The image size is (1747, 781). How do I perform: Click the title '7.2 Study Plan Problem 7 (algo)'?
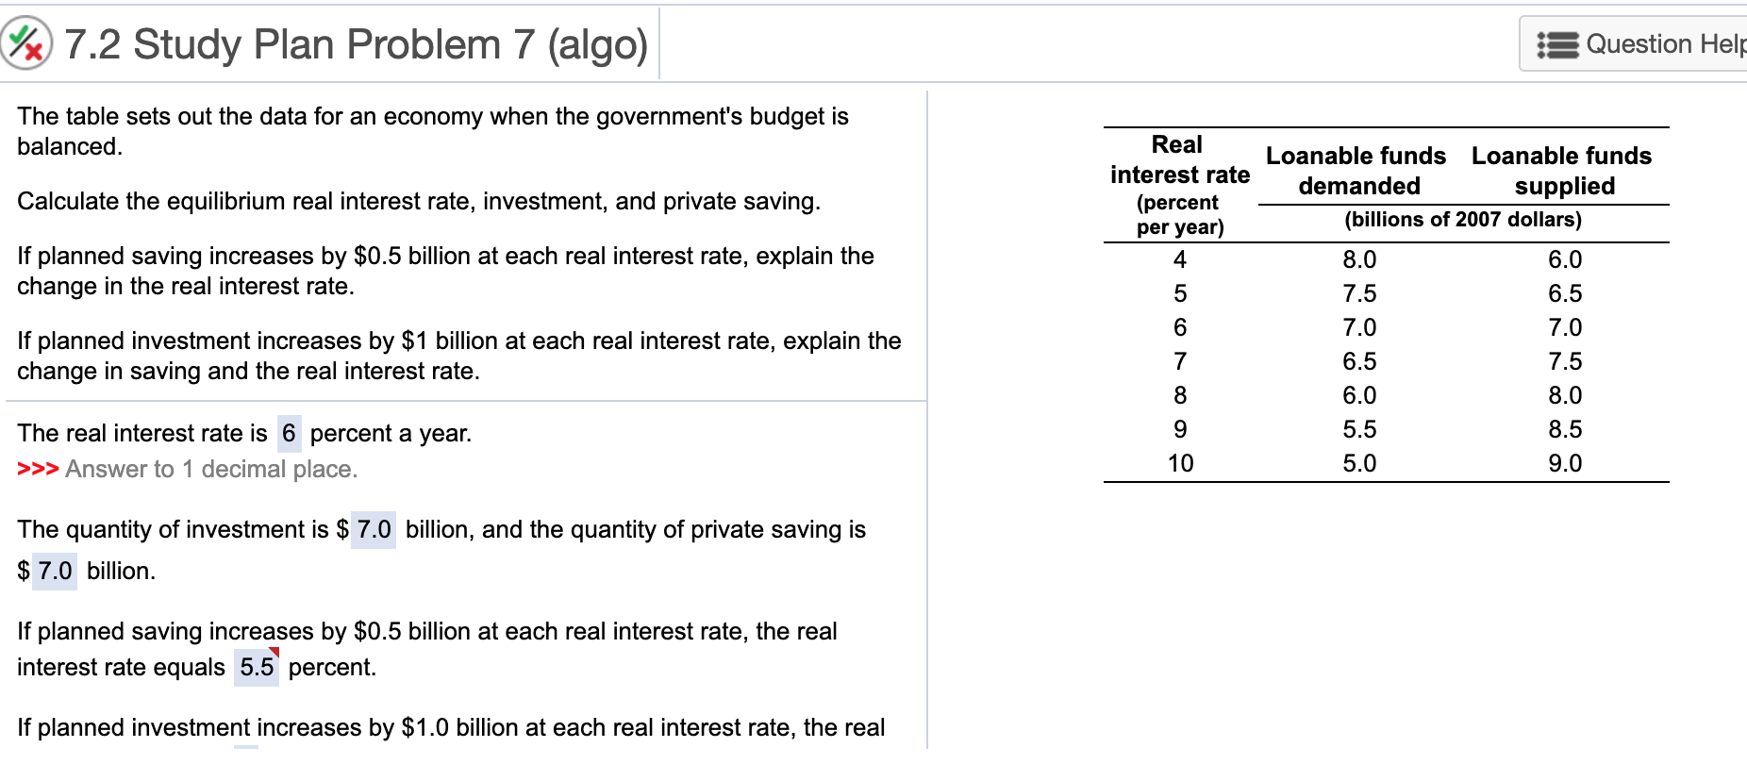coord(354,43)
